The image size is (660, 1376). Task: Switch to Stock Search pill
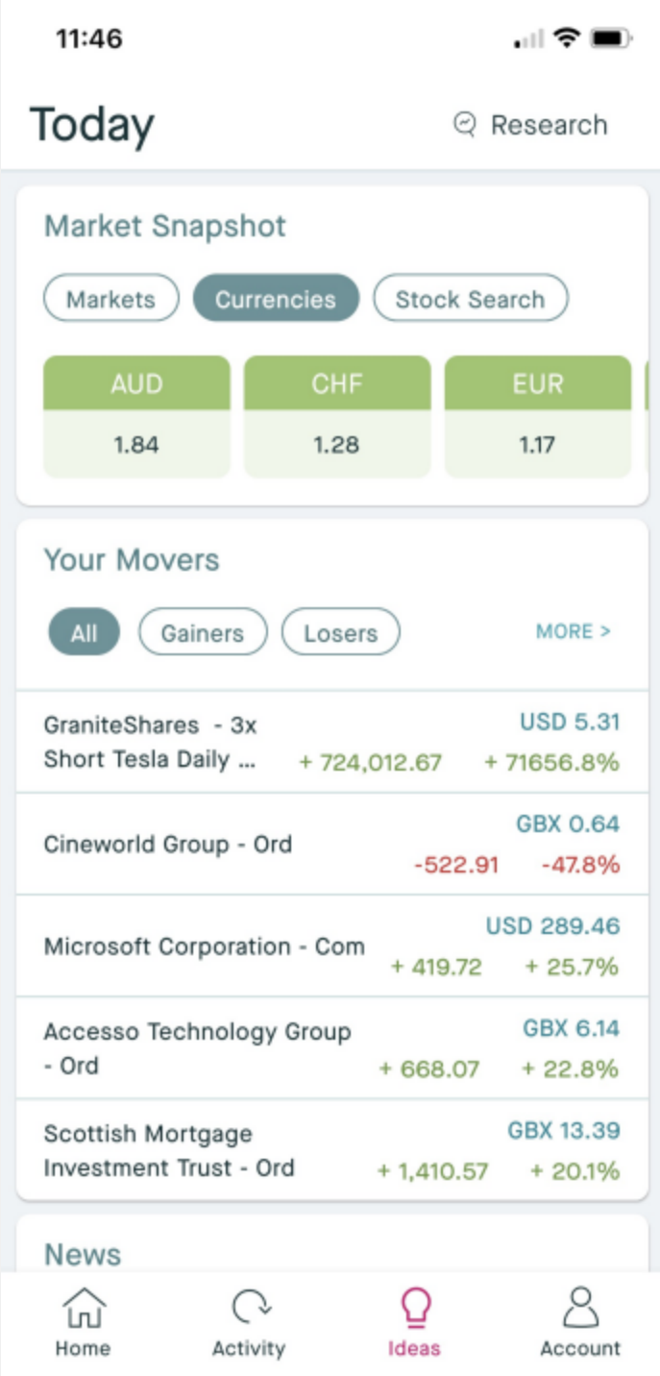point(470,299)
